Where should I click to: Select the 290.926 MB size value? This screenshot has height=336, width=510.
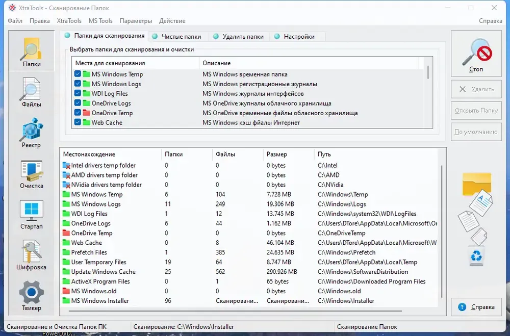pos(282,272)
